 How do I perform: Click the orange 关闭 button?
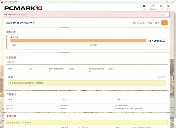click(x=164, y=23)
